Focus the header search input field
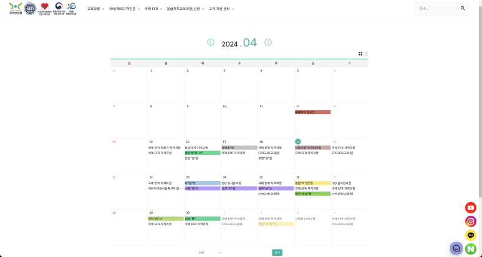Image resolution: width=482 pixels, height=257 pixels. 438,9
